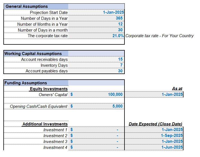
Task: Click the Number of Days in a month value 30
Action: 120,30
